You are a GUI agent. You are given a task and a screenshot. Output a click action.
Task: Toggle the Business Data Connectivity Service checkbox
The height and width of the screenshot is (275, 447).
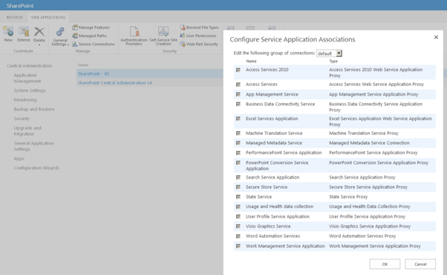coord(238,105)
